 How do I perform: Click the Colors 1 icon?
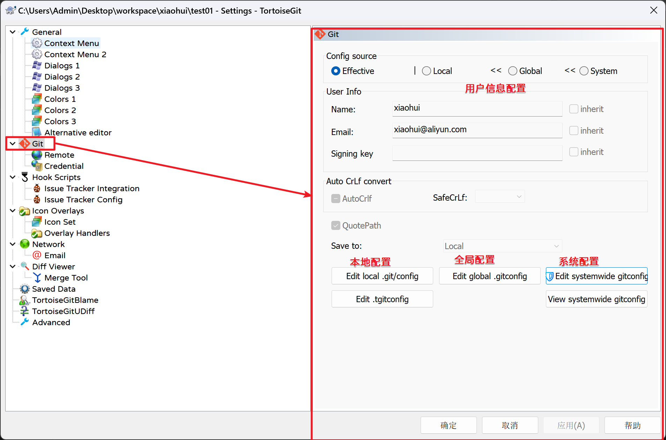pos(37,99)
